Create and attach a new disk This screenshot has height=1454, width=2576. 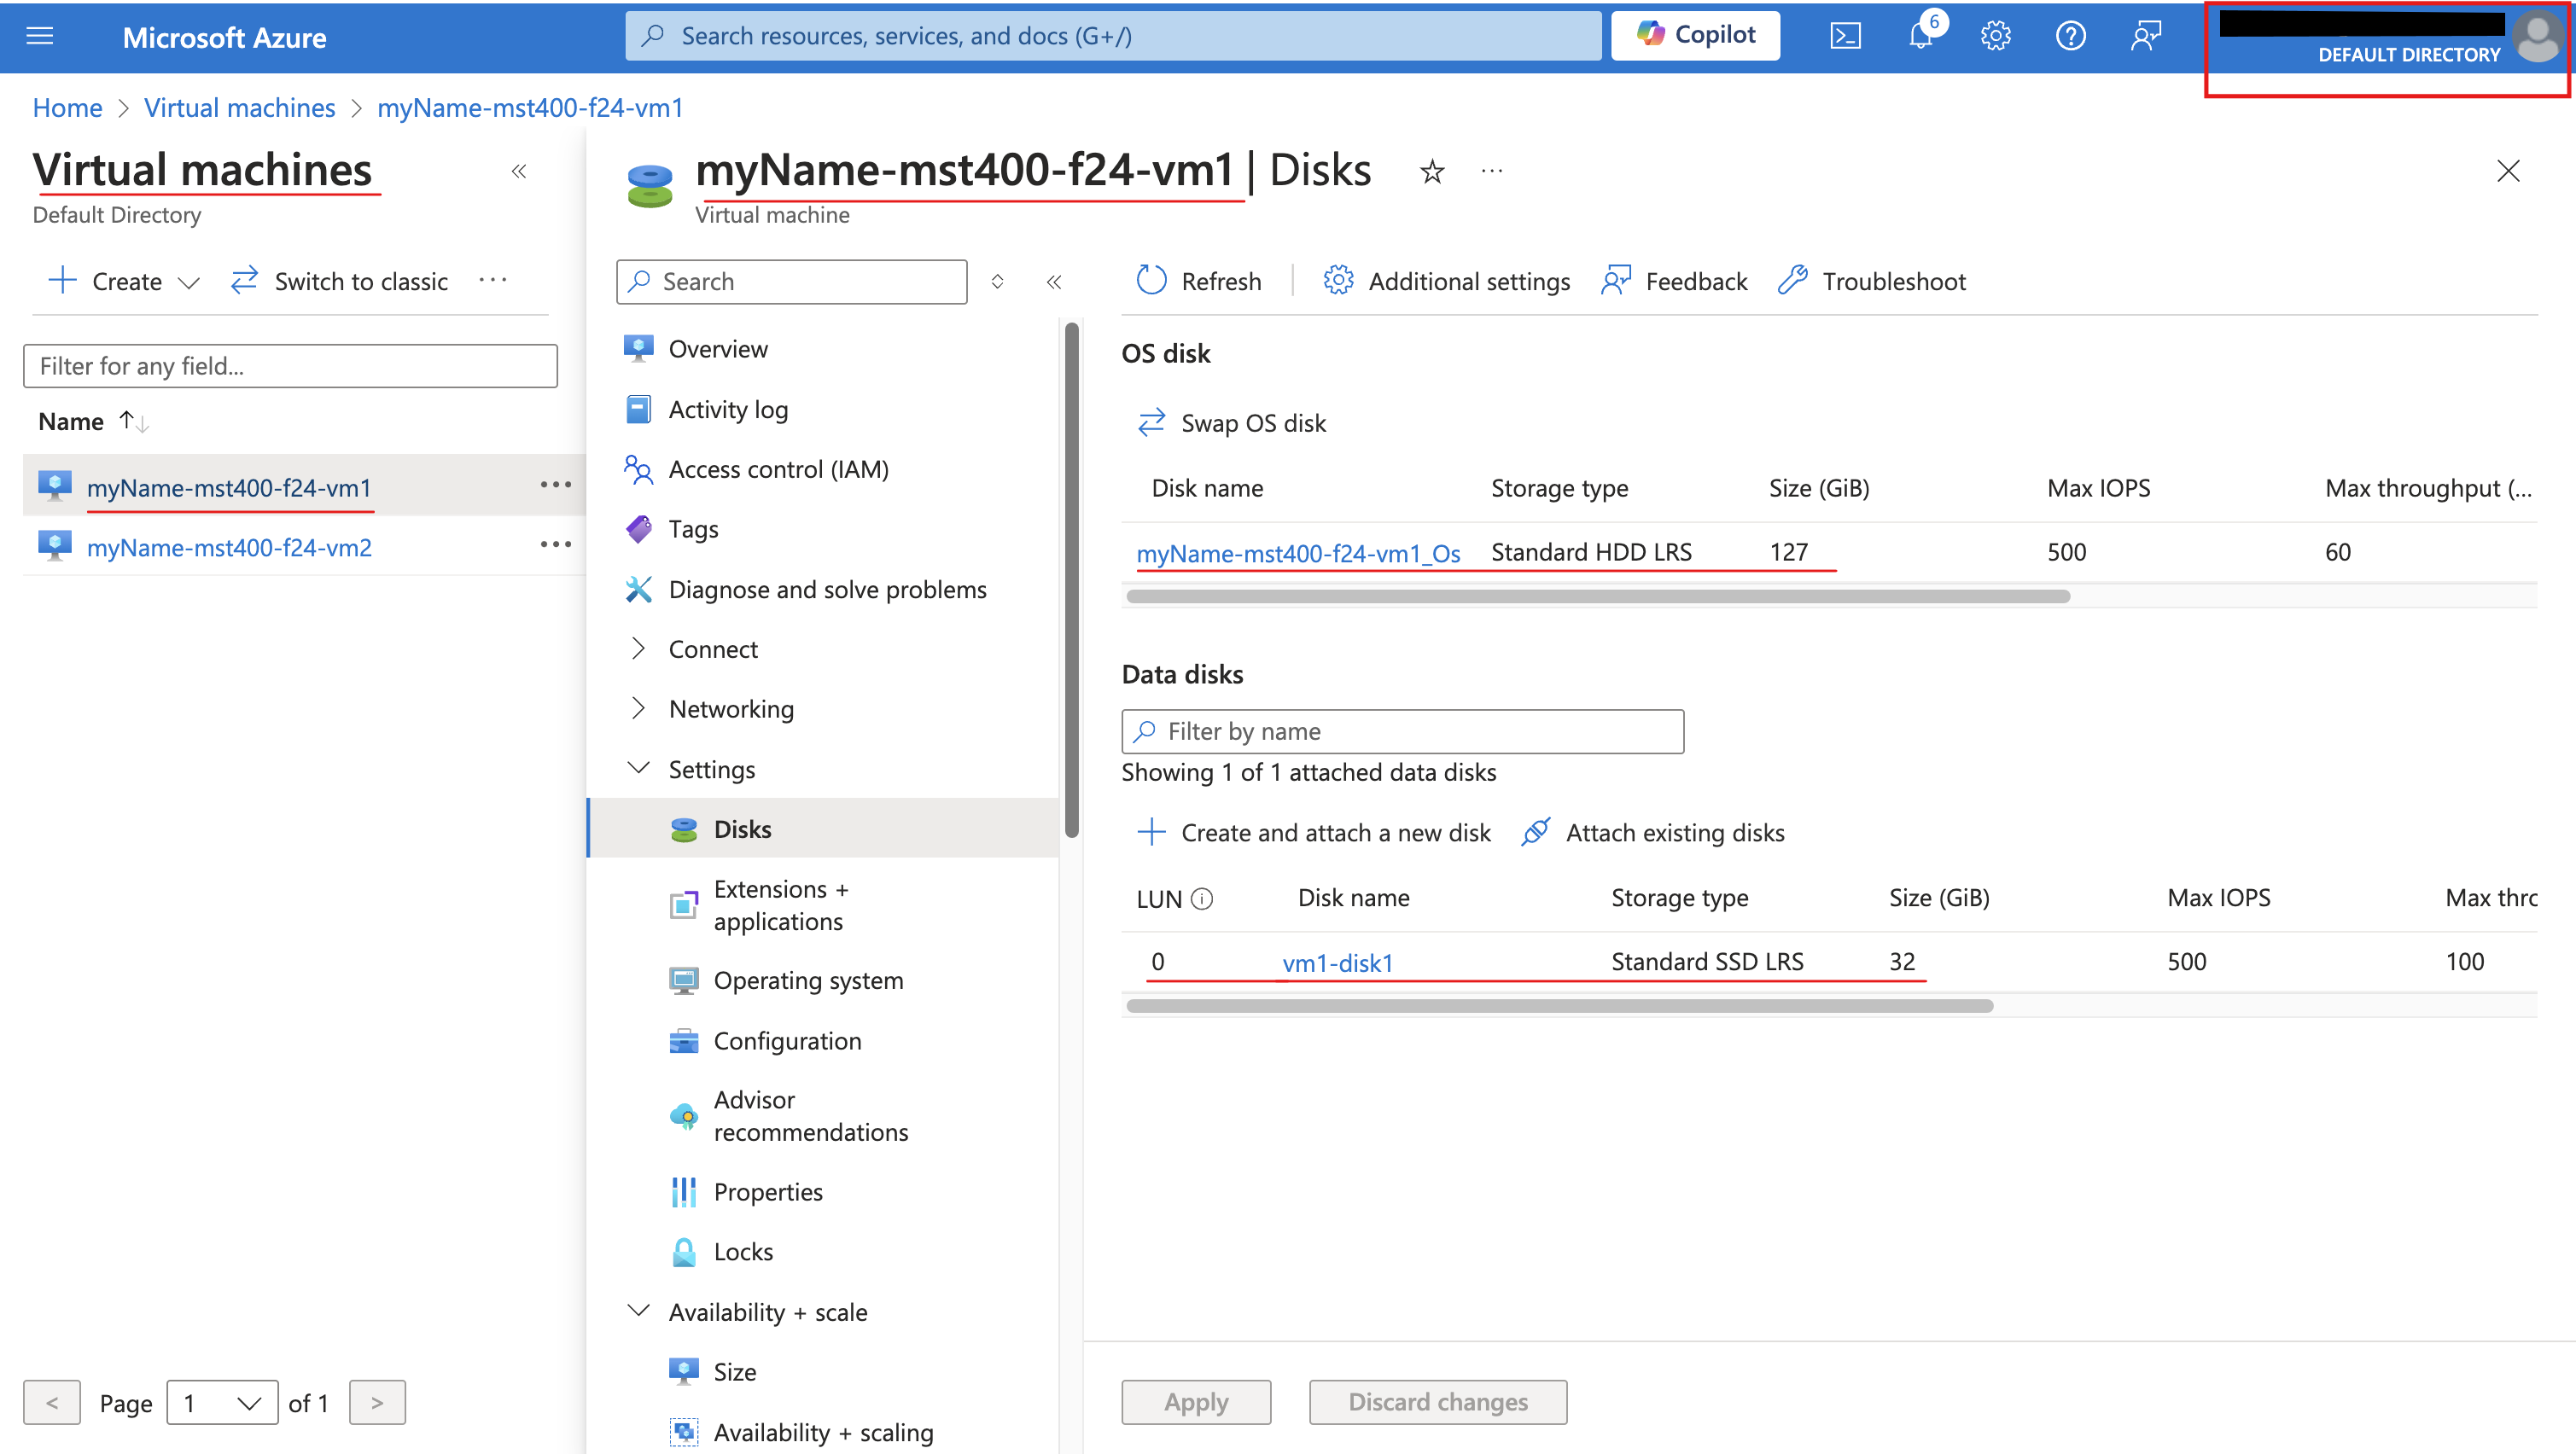[x=1313, y=833]
